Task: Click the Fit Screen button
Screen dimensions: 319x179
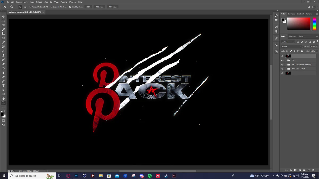Action: [x=100, y=7]
